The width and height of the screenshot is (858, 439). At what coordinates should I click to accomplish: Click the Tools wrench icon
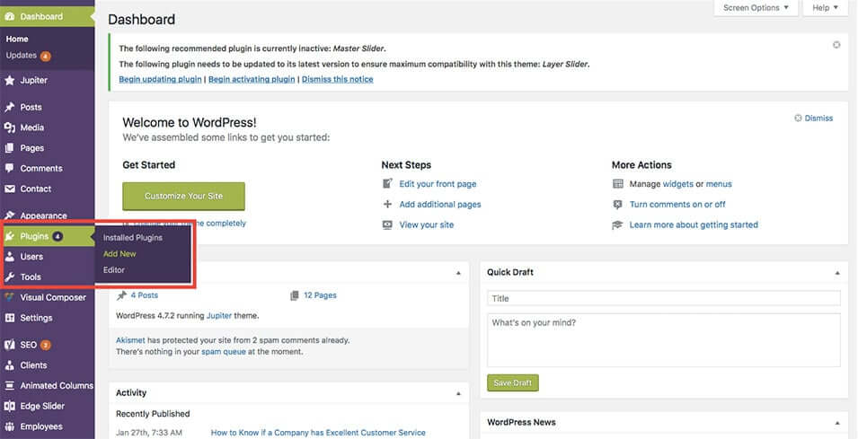point(9,277)
